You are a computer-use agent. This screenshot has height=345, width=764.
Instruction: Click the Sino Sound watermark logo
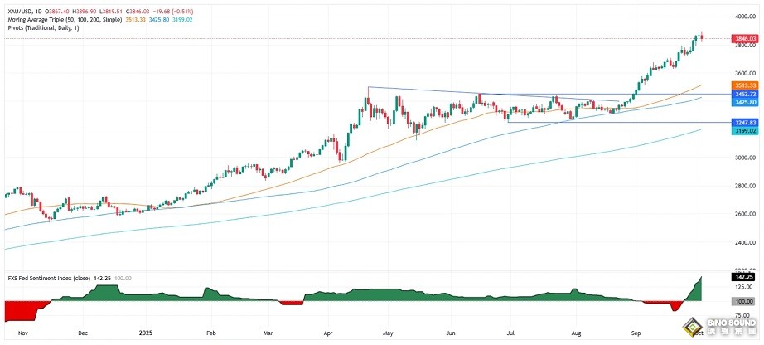click(730, 326)
